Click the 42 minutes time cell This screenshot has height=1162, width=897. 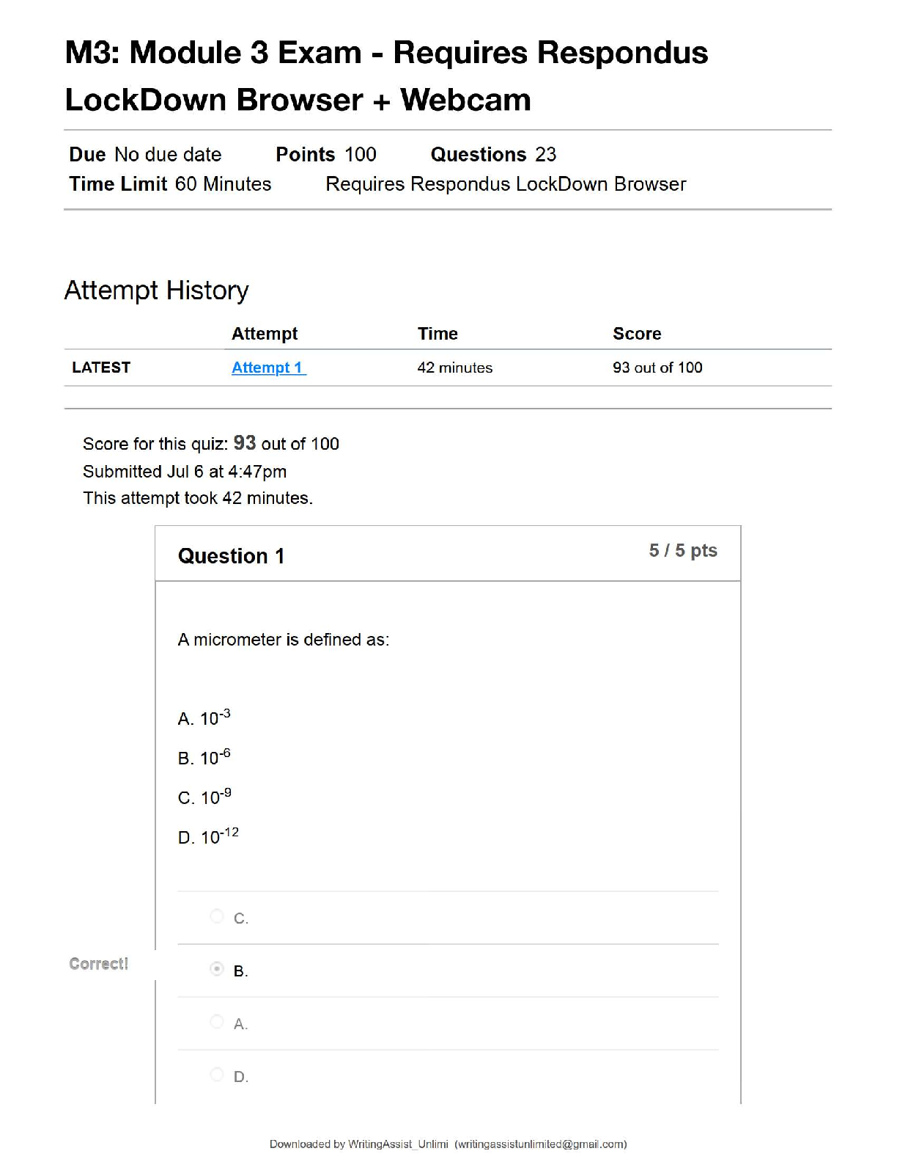coord(455,368)
